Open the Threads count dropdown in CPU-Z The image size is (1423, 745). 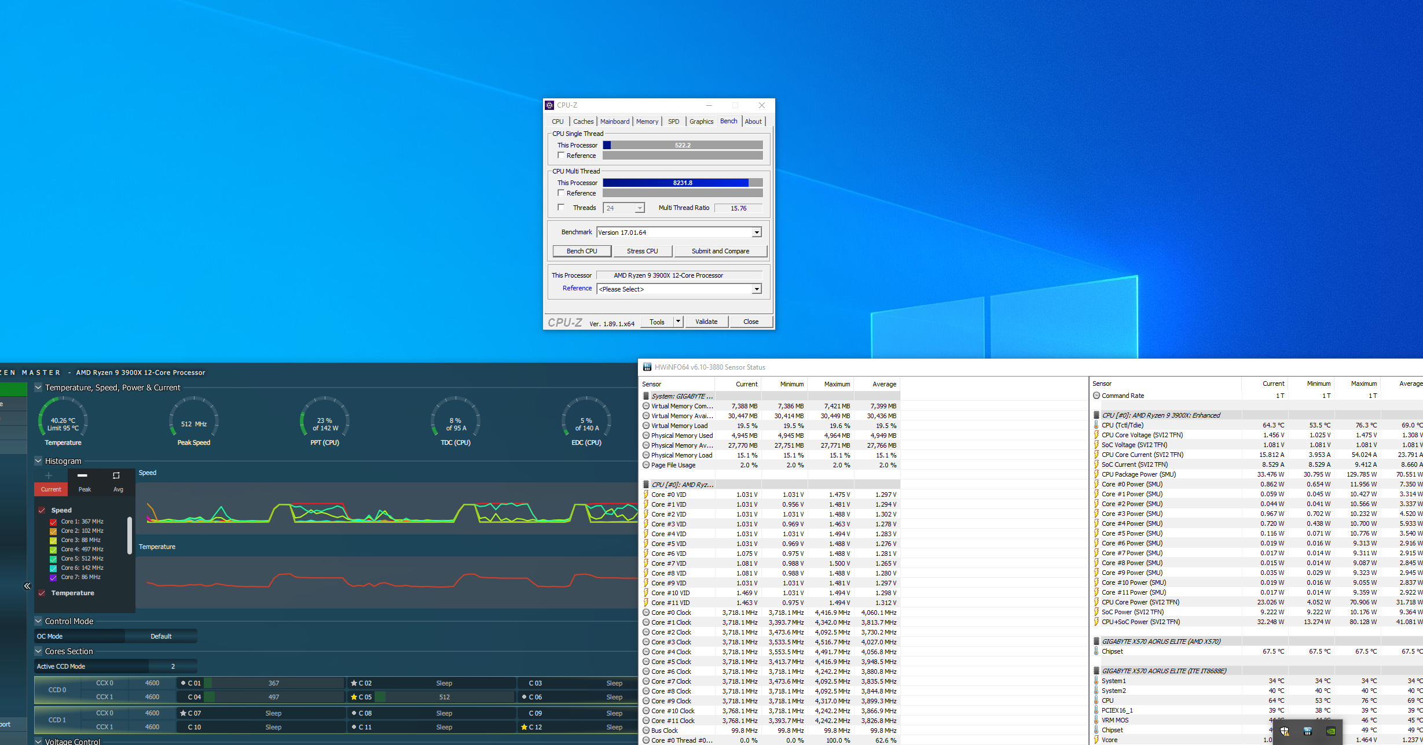pyautogui.click(x=640, y=208)
